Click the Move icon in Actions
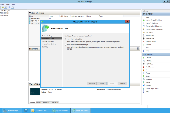This screenshot has width=170, height=113. [x=144, y=82]
